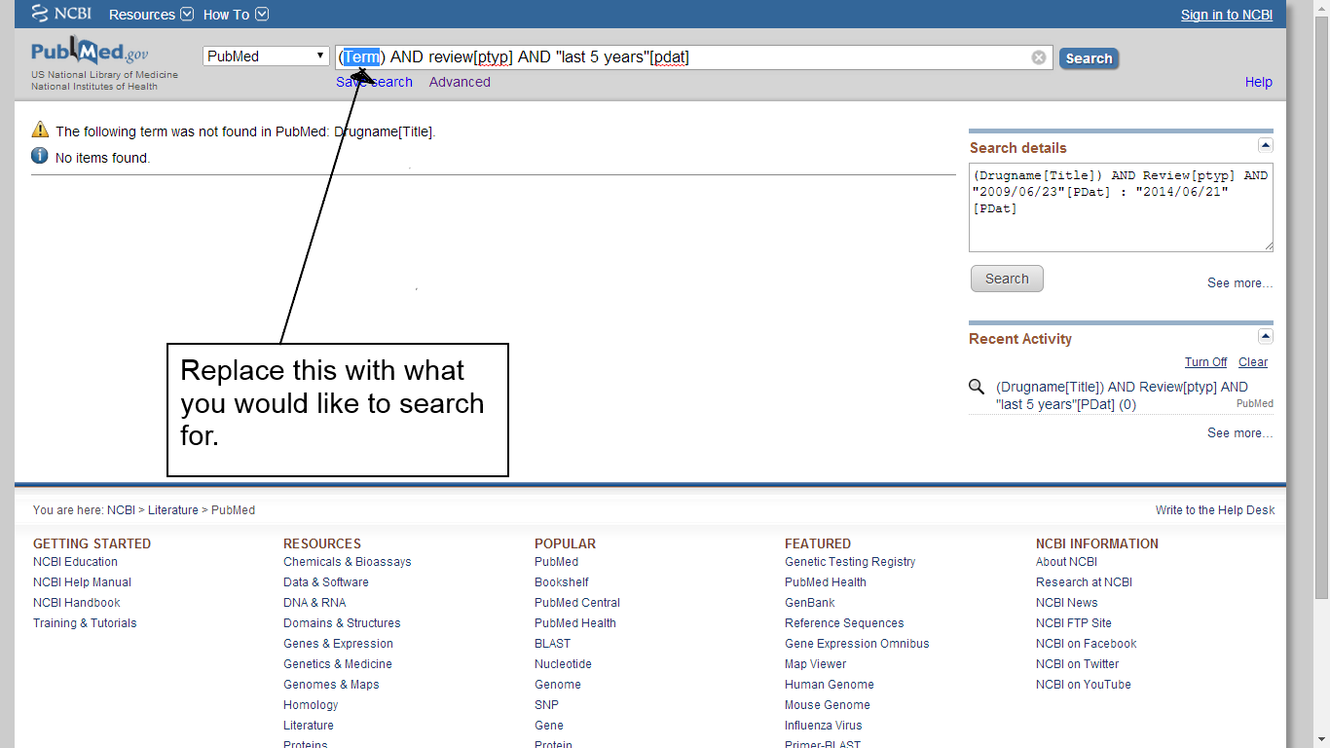Open the BLAST link
The width and height of the screenshot is (1330, 748).
(553, 644)
